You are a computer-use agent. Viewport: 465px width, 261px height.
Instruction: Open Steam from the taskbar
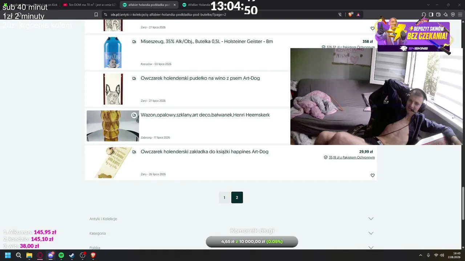[72, 255]
